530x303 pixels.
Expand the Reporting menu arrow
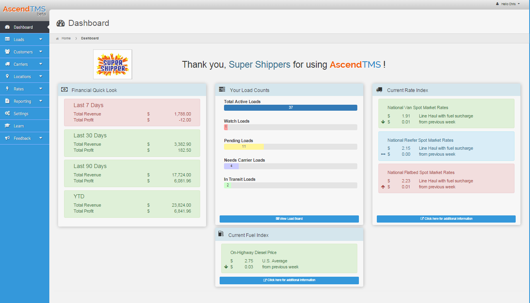pos(41,101)
